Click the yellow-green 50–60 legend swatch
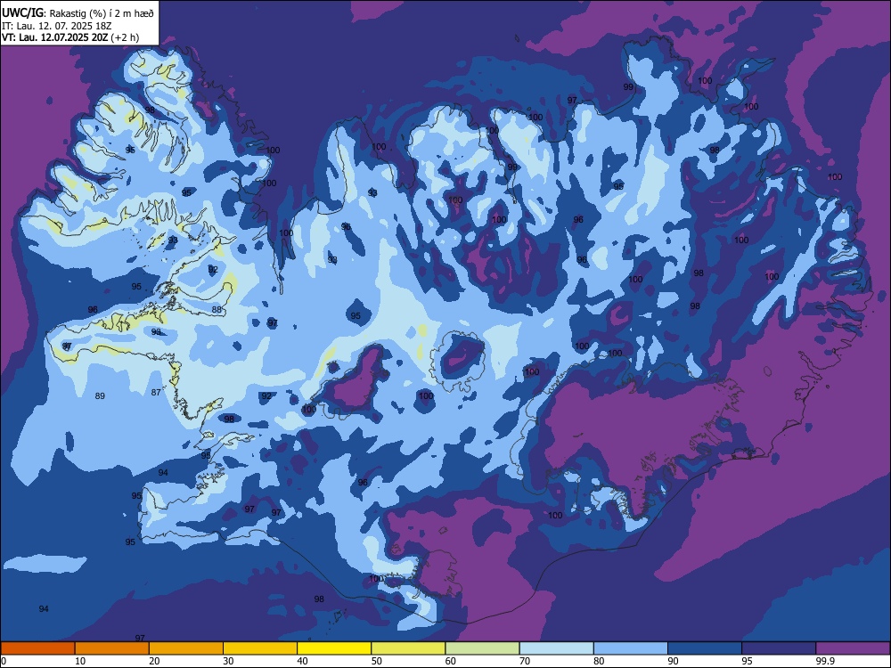This screenshot has width=891, height=668. (x=408, y=648)
